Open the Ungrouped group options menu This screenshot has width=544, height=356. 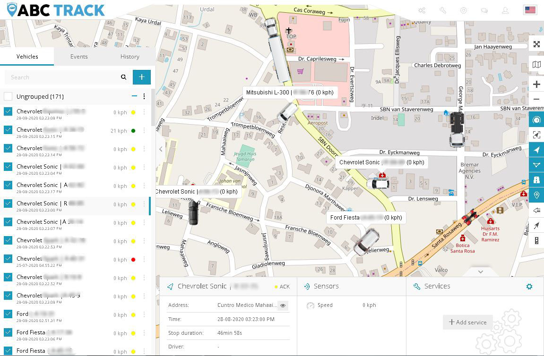(144, 96)
